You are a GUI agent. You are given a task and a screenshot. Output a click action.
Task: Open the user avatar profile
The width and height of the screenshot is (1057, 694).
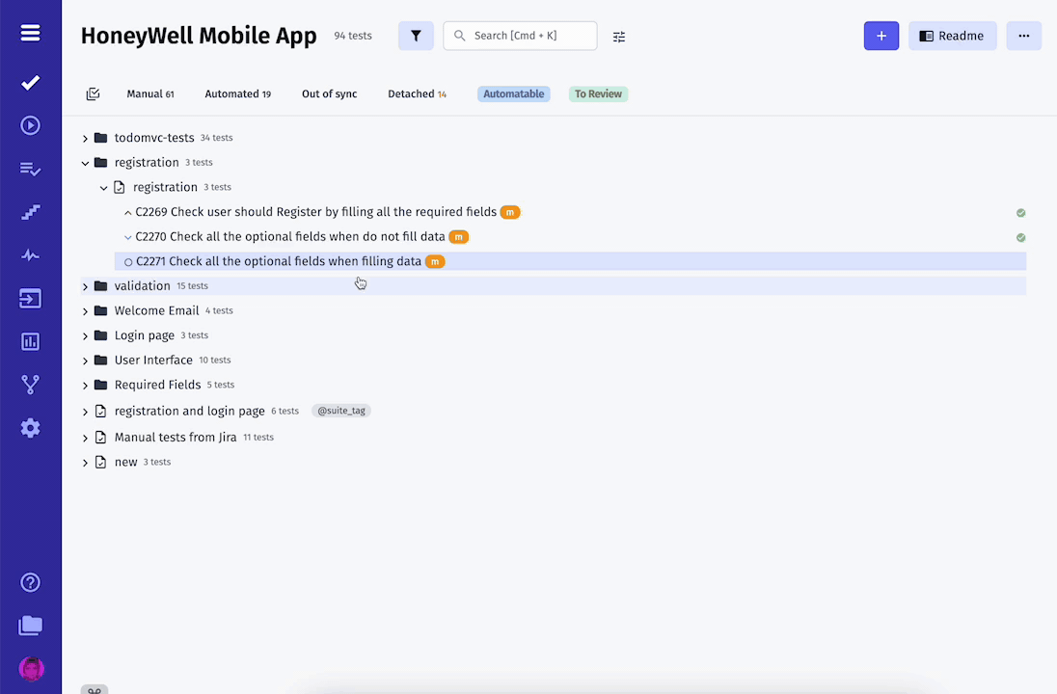pos(31,669)
